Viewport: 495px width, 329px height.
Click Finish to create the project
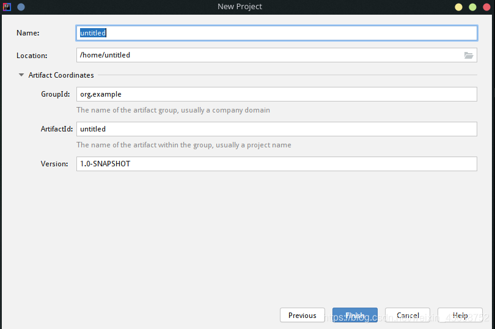click(x=355, y=315)
